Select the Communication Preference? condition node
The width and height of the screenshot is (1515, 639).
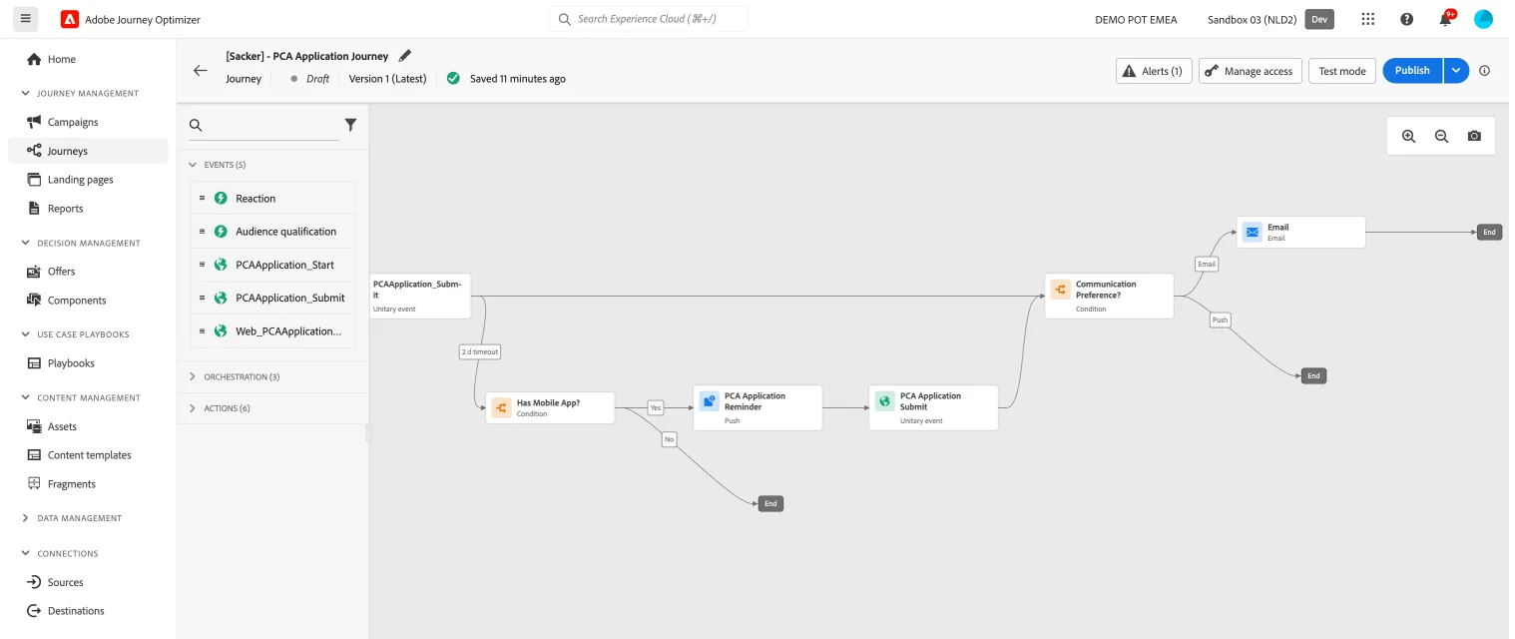click(1109, 296)
